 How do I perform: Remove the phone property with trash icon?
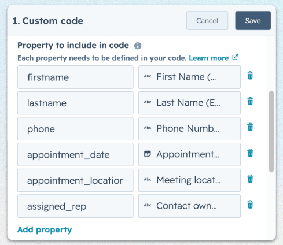[250, 127]
